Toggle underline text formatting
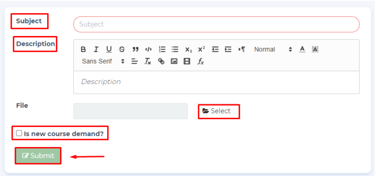376x176 pixels. 109,49
